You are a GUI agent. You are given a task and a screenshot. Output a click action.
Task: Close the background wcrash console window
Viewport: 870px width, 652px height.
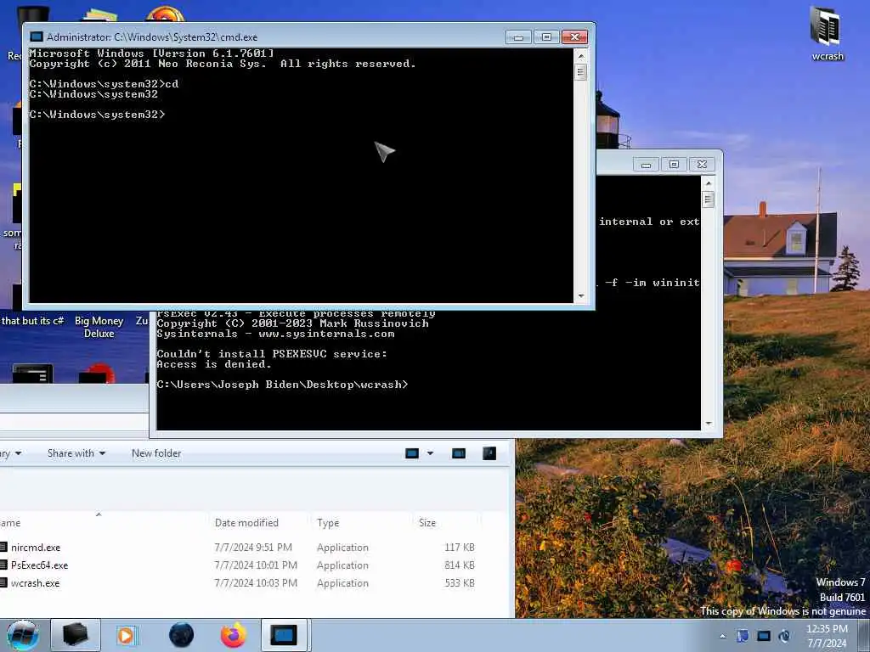coord(702,165)
